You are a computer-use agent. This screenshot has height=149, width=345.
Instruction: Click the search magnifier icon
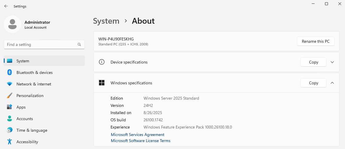tap(79, 44)
